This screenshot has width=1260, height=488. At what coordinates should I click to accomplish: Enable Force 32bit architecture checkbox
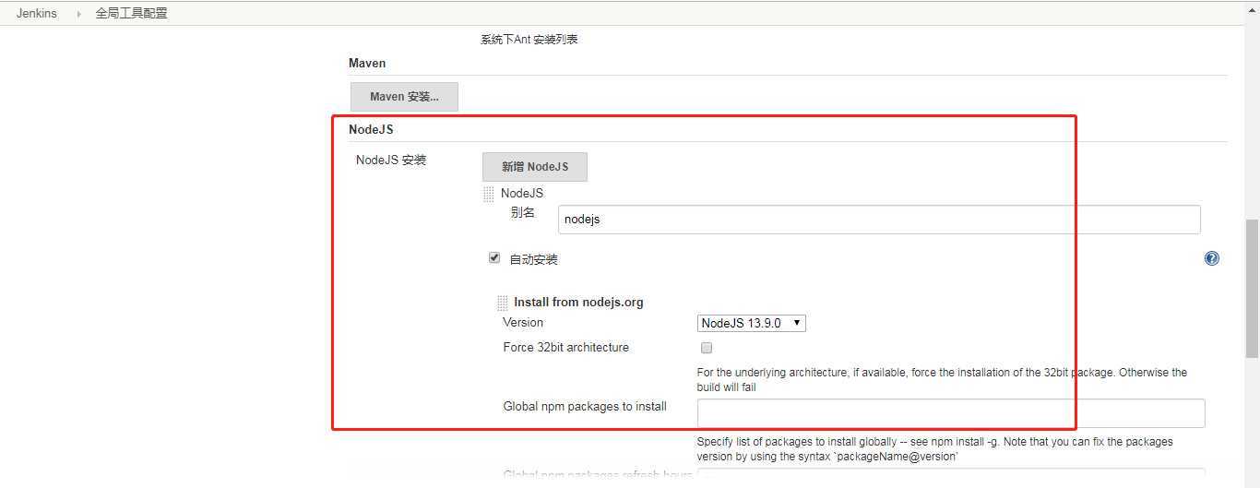[x=707, y=348]
